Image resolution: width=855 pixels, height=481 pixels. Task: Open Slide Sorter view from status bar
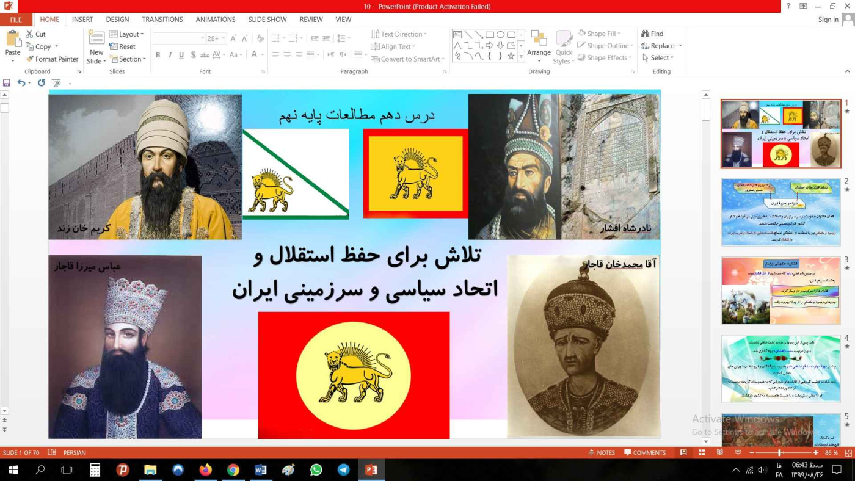tap(702, 453)
